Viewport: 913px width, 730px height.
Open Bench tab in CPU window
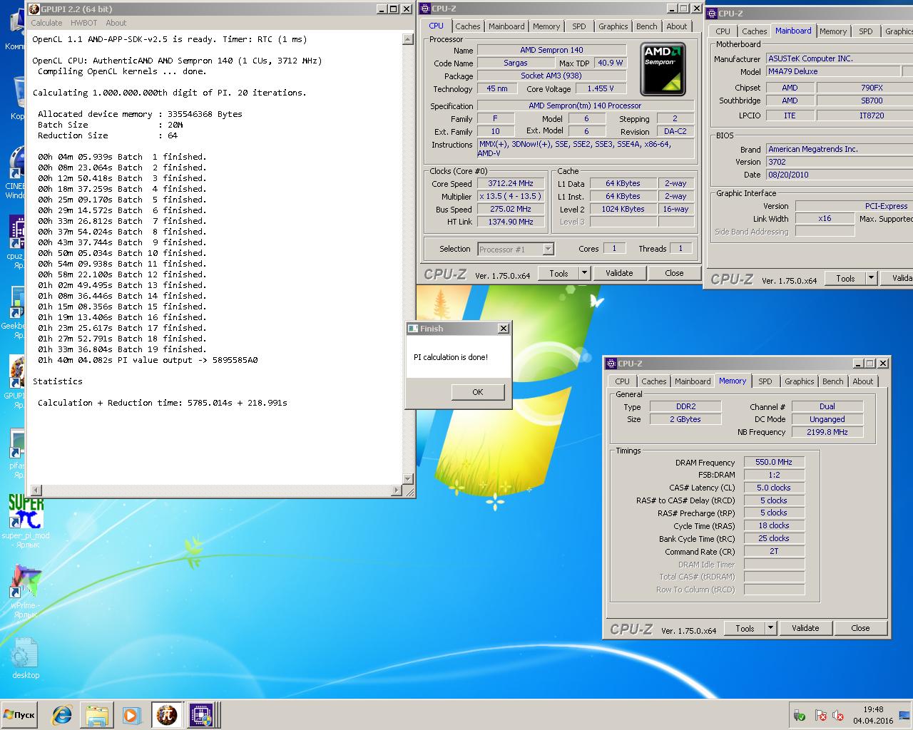[x=647, y=26]
